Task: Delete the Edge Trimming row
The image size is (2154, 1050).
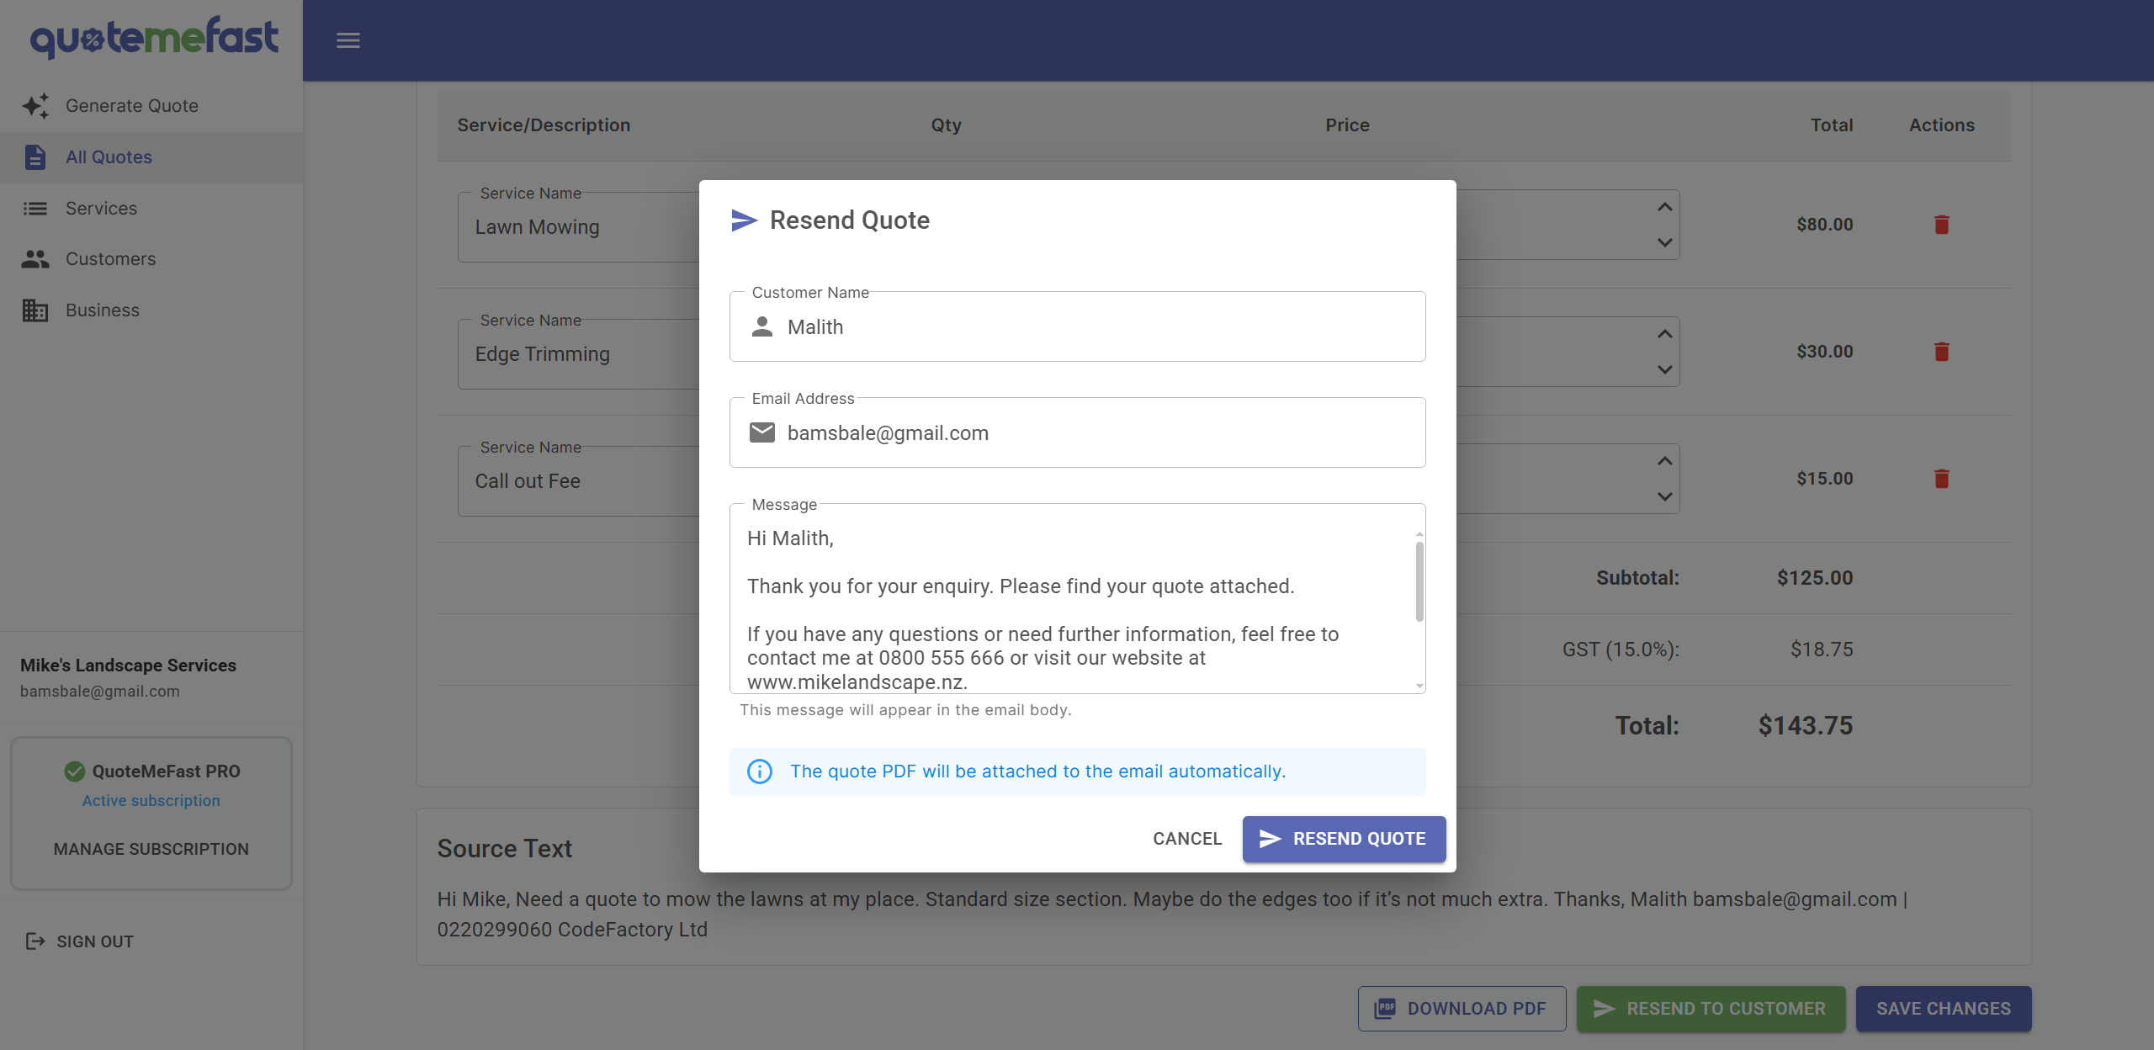Action: click(x=1942, y=352)
